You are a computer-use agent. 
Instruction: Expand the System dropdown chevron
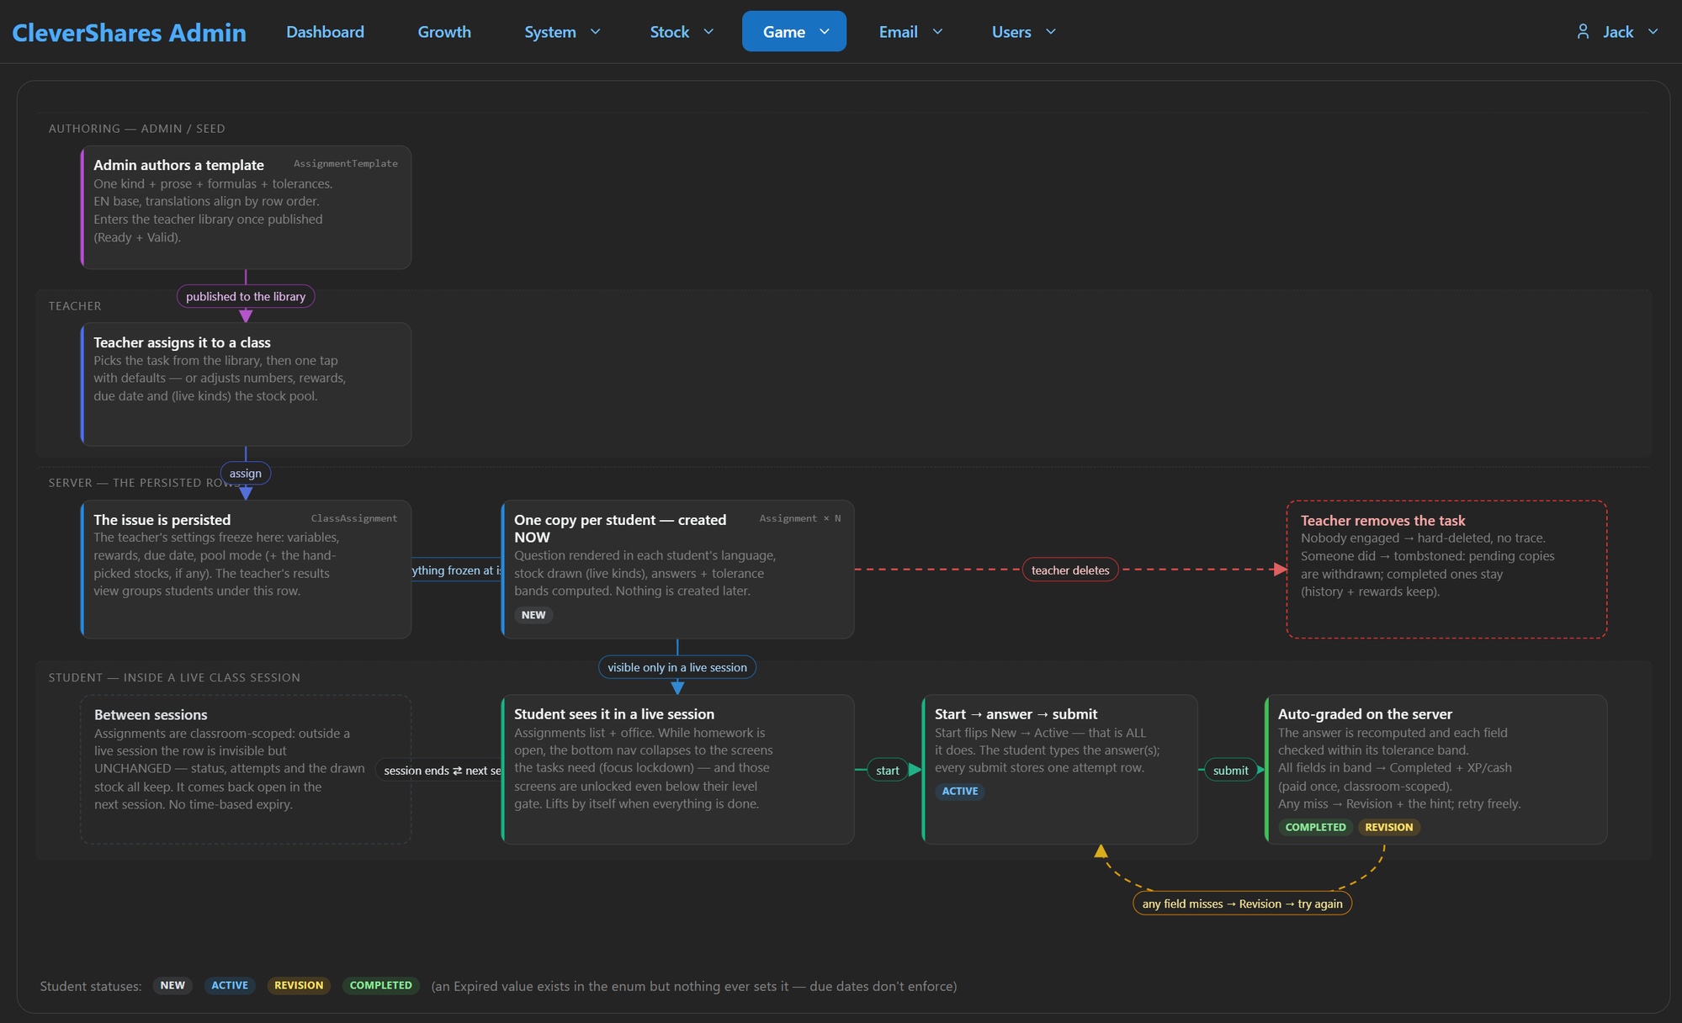click(596, 32)
